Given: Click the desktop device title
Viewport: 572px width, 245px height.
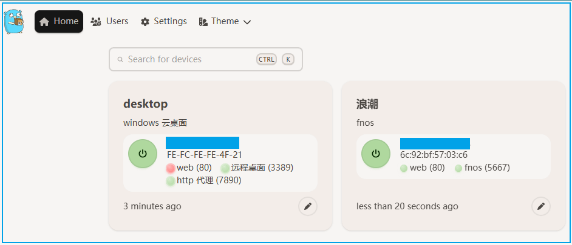Looking at the screenshot, I should (145, 103).
